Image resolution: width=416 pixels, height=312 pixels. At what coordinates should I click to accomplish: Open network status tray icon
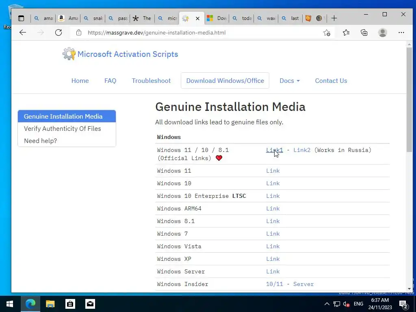pos(337,304)
